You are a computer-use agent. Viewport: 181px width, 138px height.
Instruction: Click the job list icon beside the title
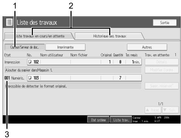[9, 22]
